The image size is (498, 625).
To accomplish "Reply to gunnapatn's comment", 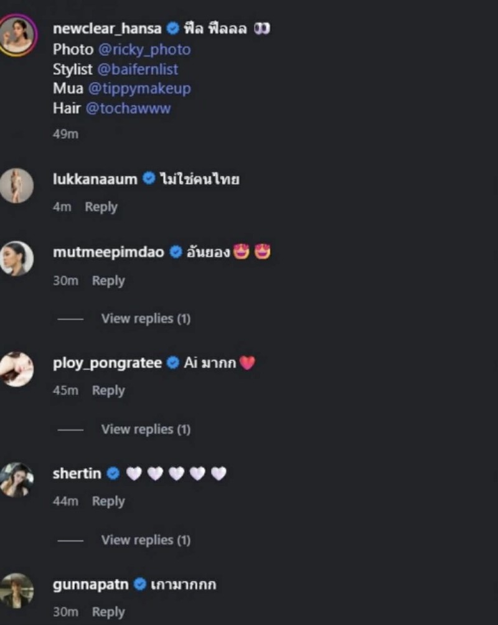I will (108, 612).
